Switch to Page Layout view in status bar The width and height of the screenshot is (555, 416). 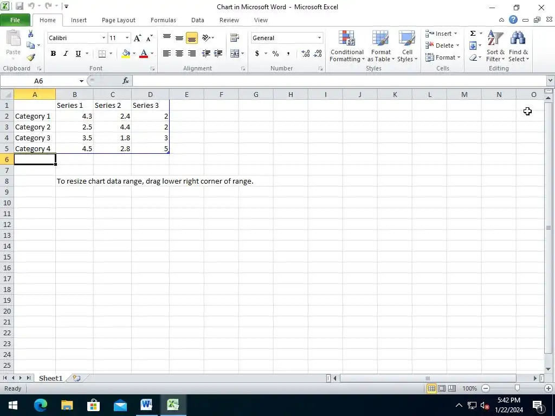pos(442,388)
